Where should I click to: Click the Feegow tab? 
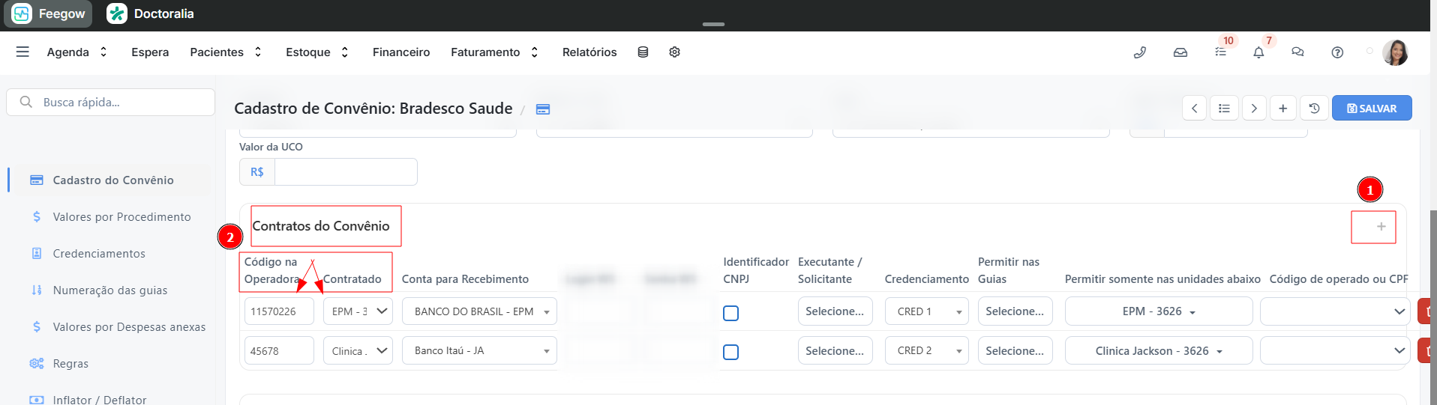pos(48,13)
